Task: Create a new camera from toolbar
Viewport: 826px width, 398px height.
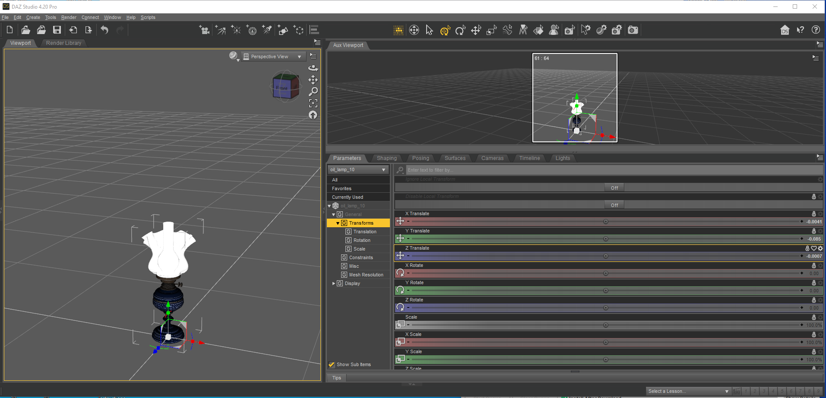Action: point(204,30)
